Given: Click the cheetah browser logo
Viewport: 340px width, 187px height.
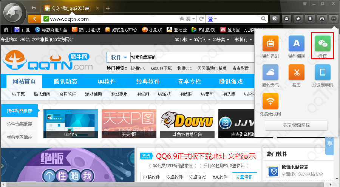Looking at the screenshot, I should pos(14,13).
